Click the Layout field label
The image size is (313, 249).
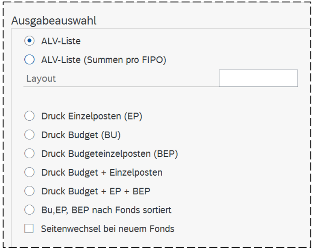pos(41,79)
